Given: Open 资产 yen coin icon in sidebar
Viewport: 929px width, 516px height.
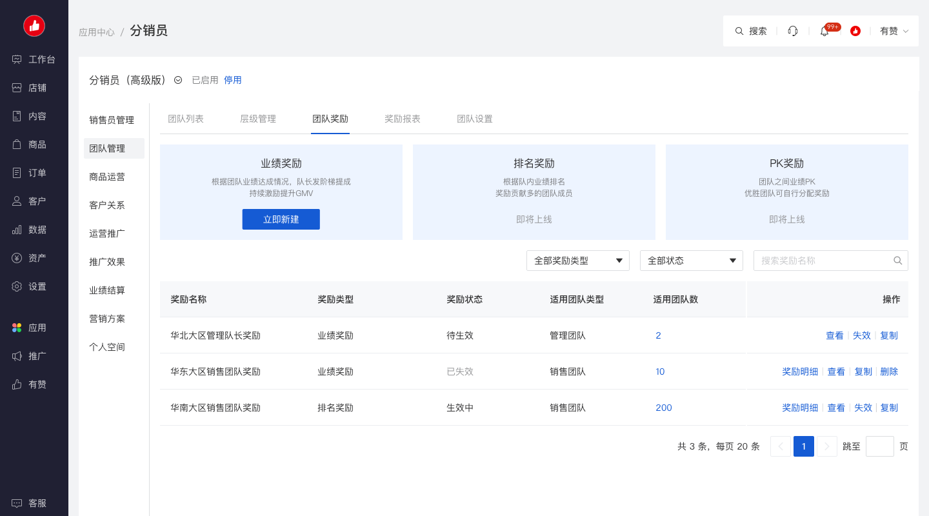Looking at the screenshot, I should 17,258.
